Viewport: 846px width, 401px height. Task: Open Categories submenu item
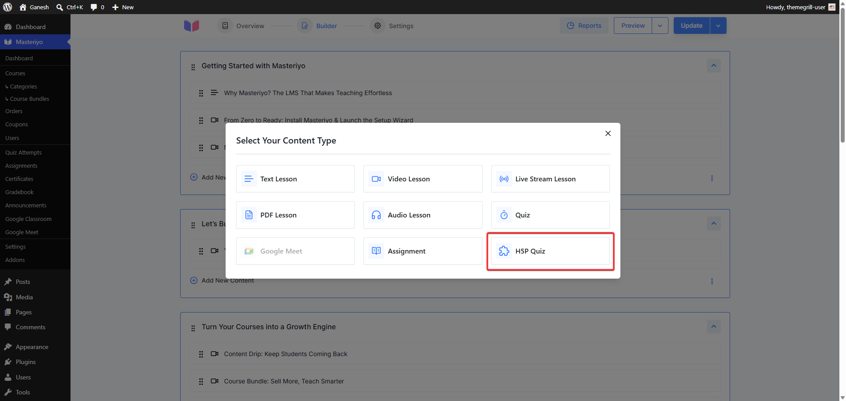21,86
